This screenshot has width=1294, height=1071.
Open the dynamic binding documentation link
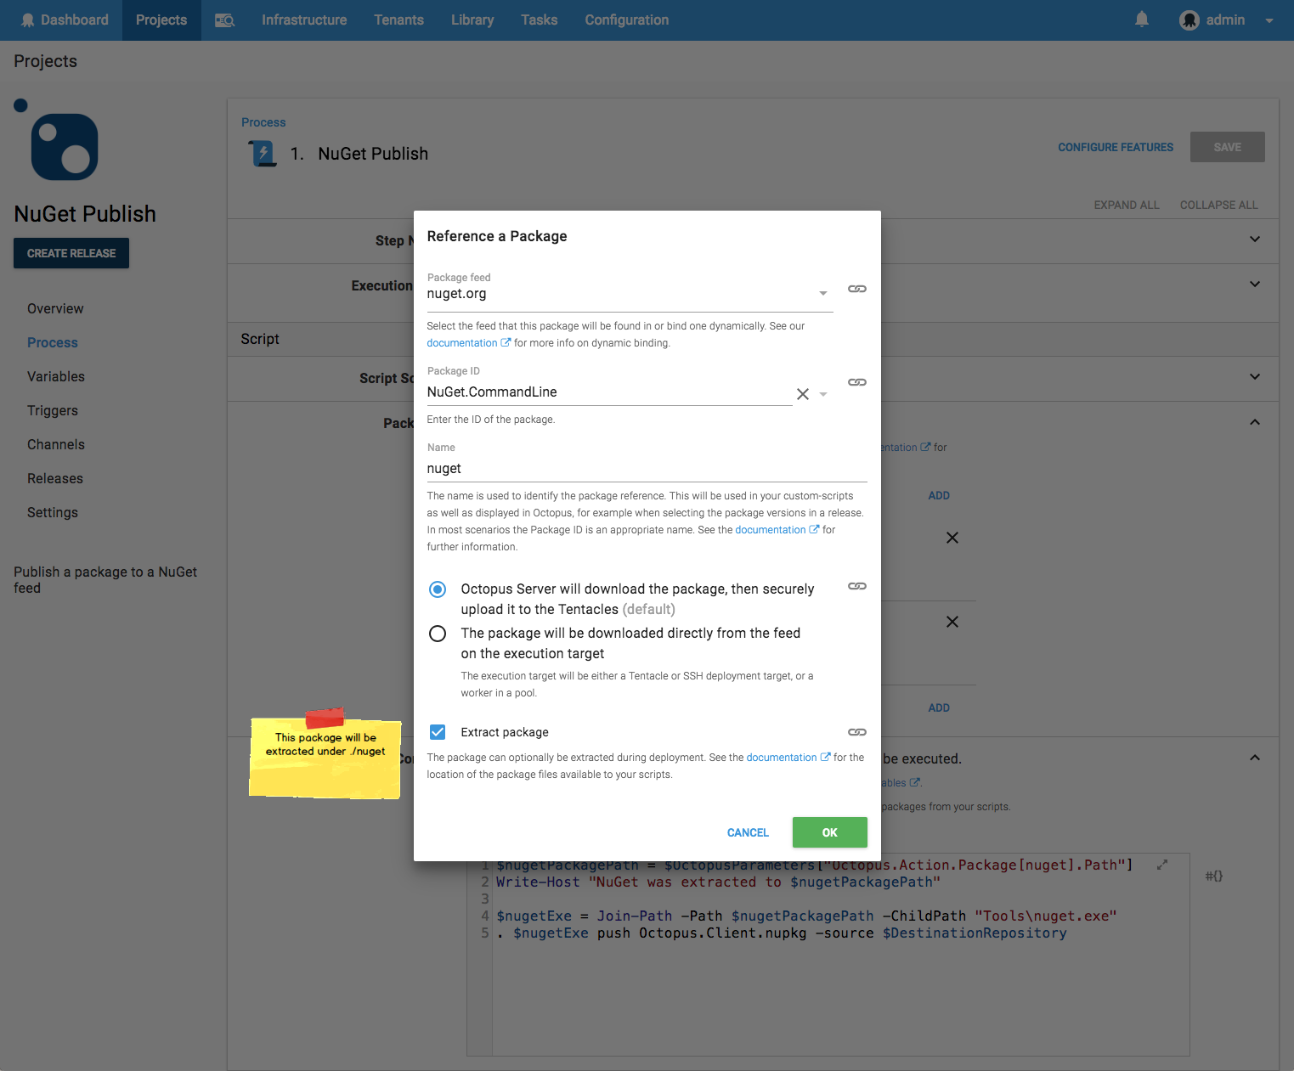tap(463, 342)
